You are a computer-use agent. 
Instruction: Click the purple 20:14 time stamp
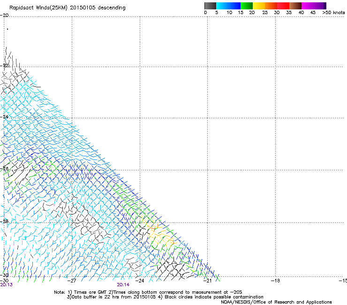point(123,285)
